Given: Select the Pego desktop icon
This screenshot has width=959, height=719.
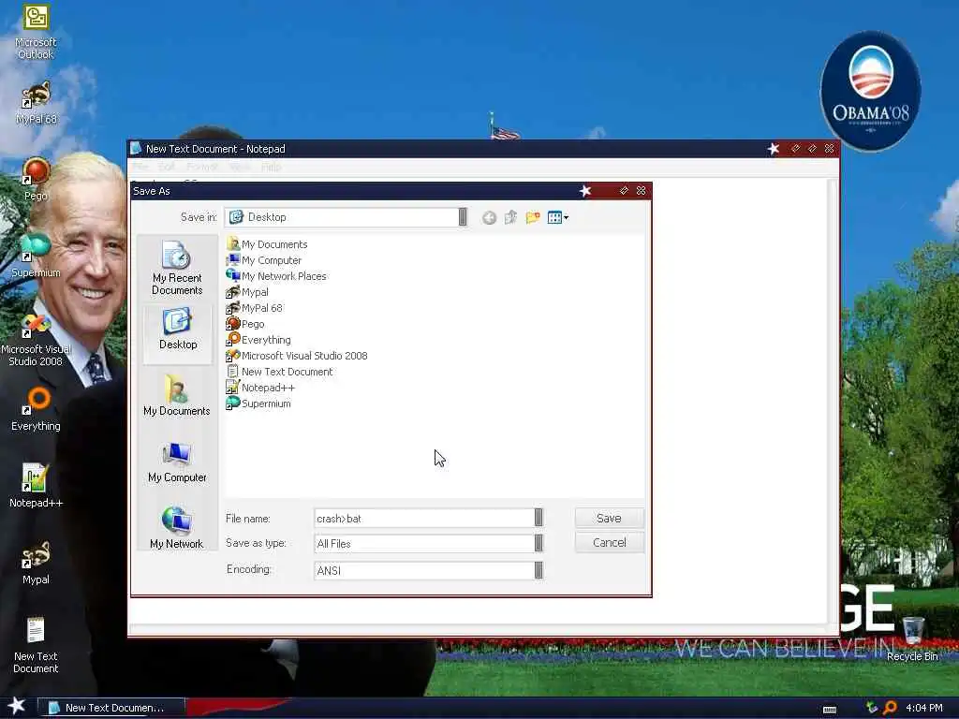Looking at the screenshot, I should coord(36,179).
